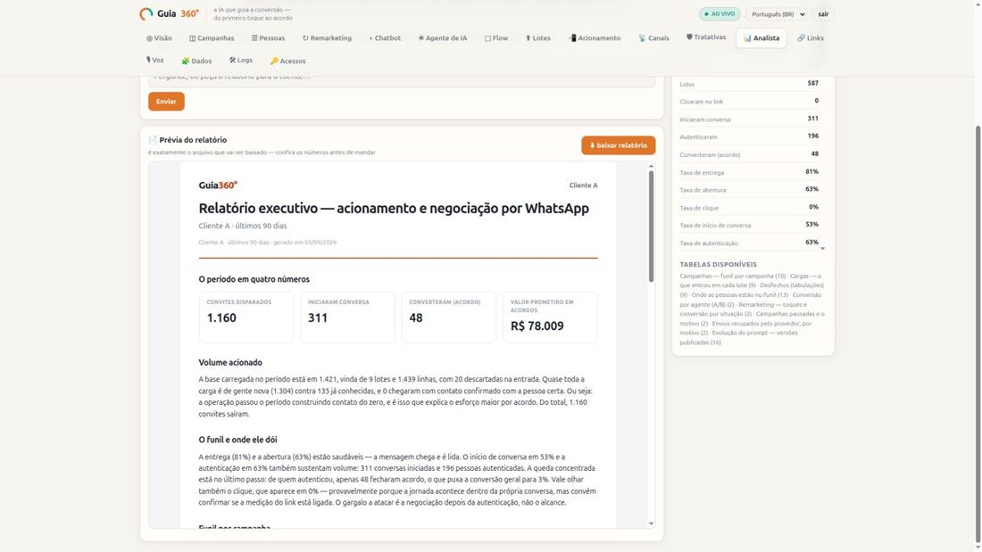982x552 pixels.
Task: Click the TABELAS DISPONÍVEIS heading
Action: click(x=718, y=264)
